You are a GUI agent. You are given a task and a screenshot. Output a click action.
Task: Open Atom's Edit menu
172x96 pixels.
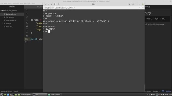tap(5, 3)
